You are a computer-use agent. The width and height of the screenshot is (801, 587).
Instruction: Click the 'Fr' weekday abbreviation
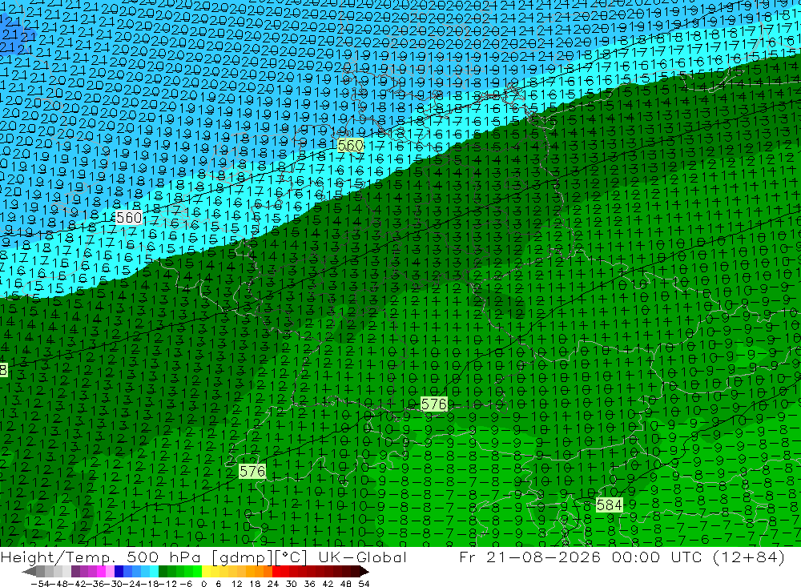[x=467, y=557]
